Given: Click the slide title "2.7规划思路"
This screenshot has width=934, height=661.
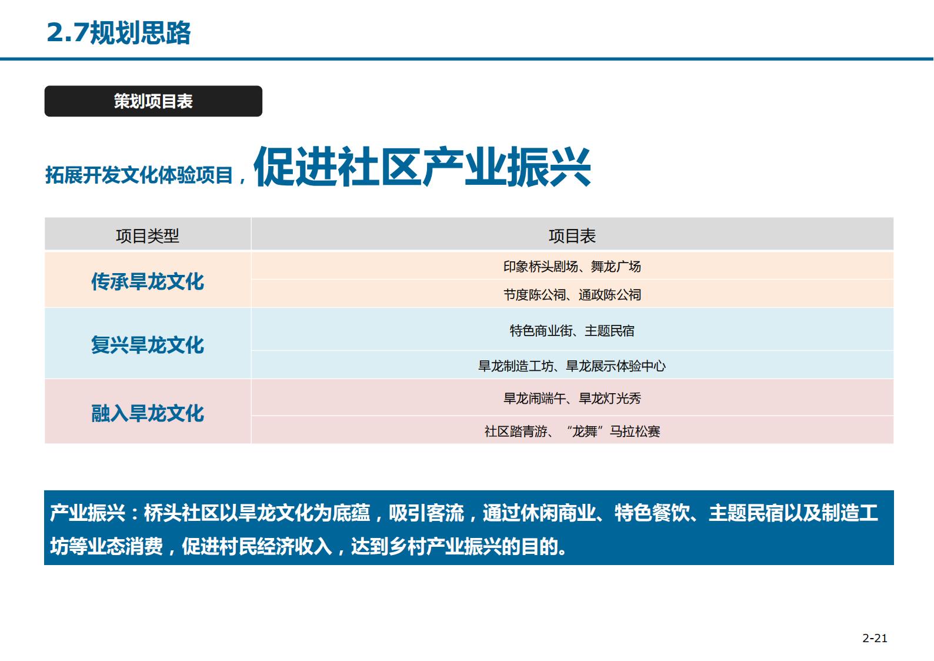Looking at the screenshot, I should [119, 32].
